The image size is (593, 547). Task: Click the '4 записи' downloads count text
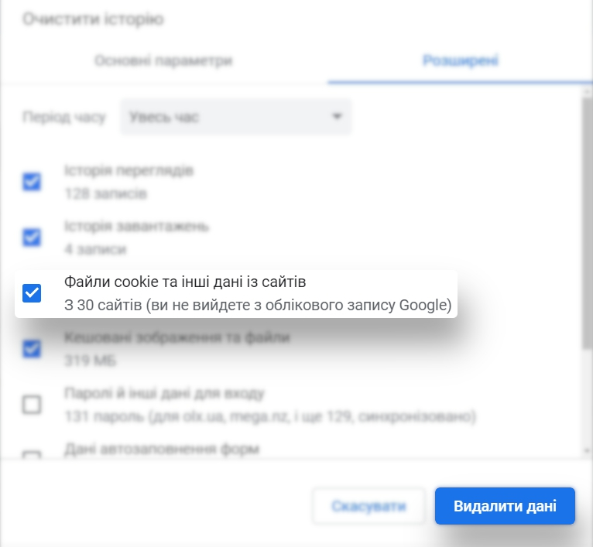(x=95, y=249)
